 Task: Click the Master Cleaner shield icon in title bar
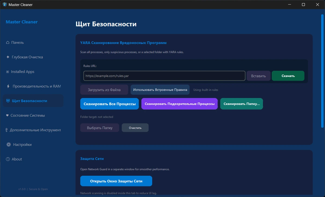click(5, 4)
